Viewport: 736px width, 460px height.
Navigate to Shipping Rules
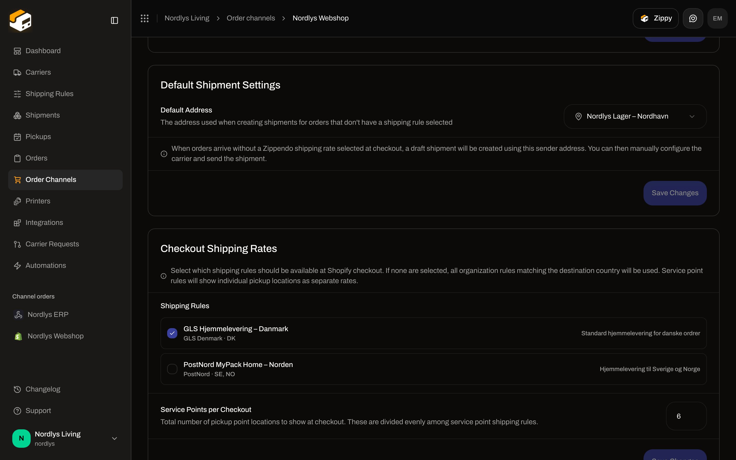pos(65,94)
